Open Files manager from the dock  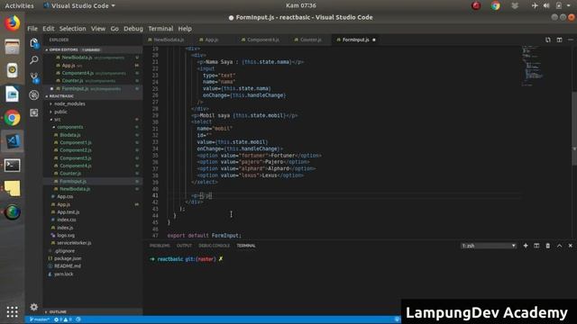[x=12, y=47]
